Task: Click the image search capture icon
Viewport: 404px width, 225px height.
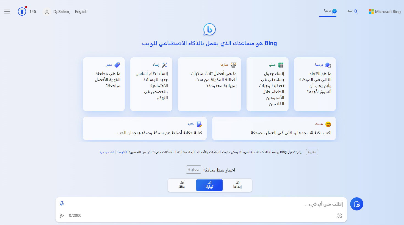Action: point(339,216)
